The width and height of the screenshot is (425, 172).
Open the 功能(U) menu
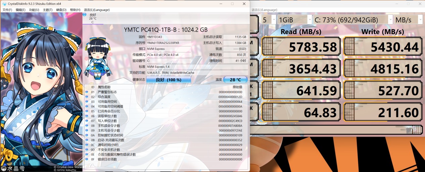click(34, 10)
